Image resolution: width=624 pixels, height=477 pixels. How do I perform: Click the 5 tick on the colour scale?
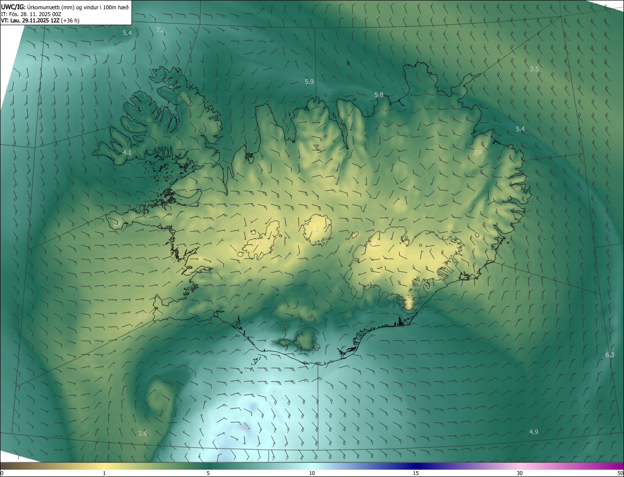[x=208, y=473]
